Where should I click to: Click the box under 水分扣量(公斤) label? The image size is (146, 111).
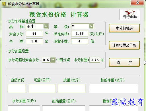click(x=24, y=108)
